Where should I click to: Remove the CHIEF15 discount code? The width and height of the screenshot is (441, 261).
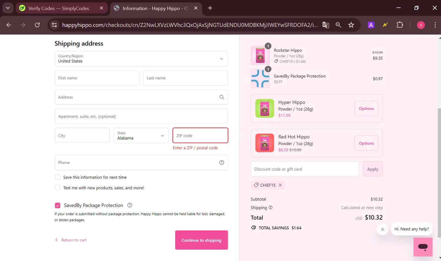[280, 185]
